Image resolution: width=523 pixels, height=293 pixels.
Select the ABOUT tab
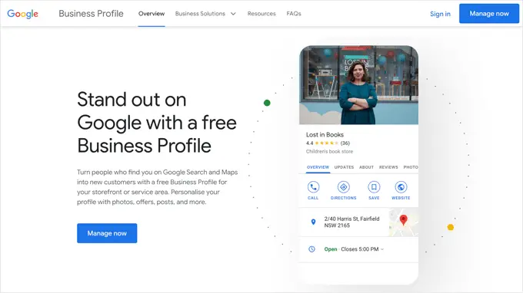tap(366, 167)
